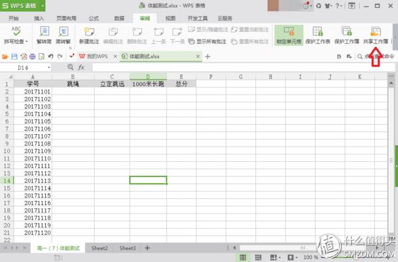Click the search icon for command lookup

tap(360, 56)
